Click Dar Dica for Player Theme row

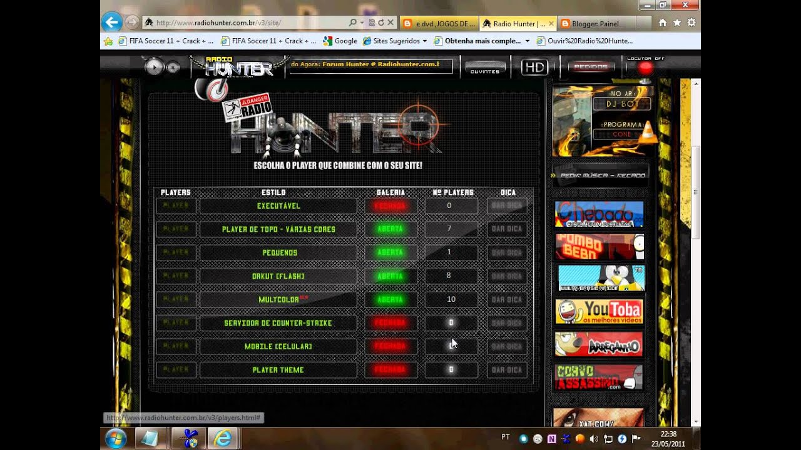click(x=506, y=370)
